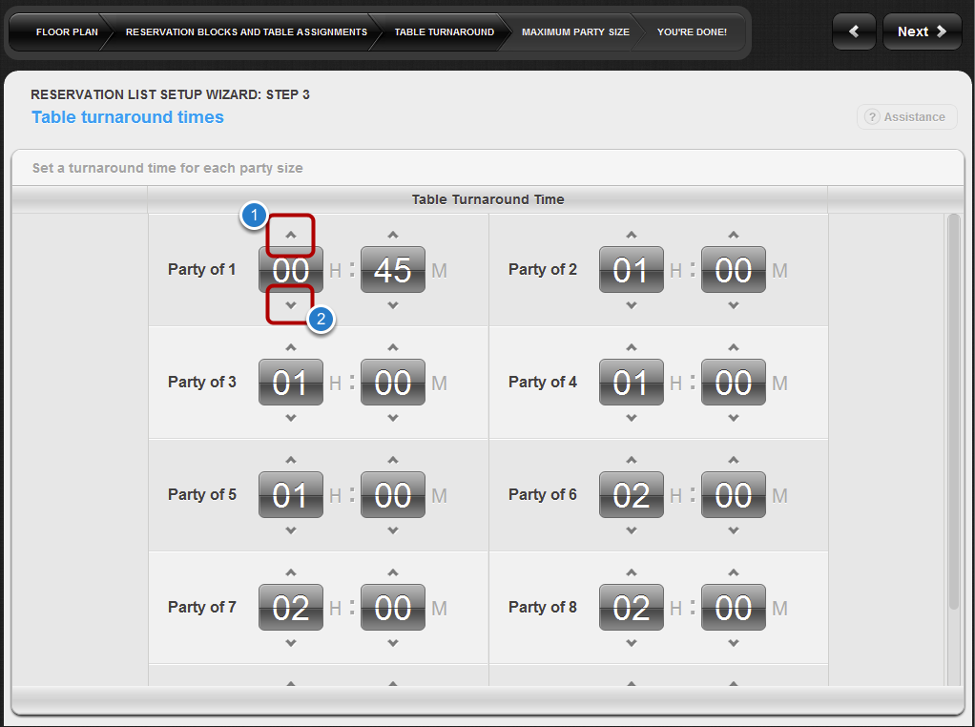
Task: Increase hours for Party of 4
Action: [632, 348]
